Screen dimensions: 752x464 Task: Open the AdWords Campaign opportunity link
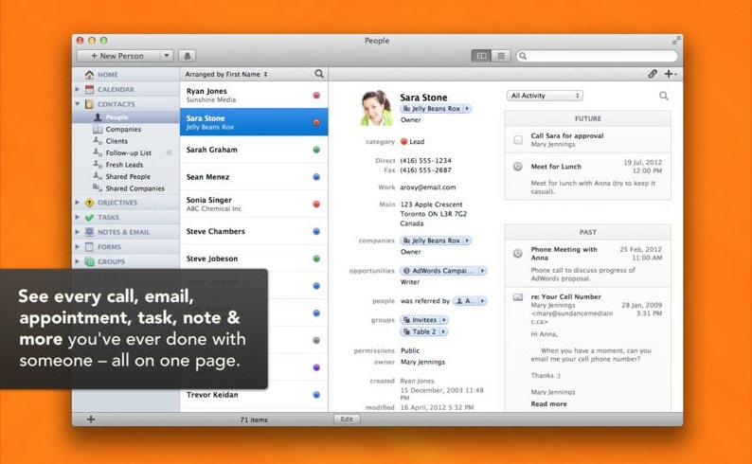click(x=439, y=271)
